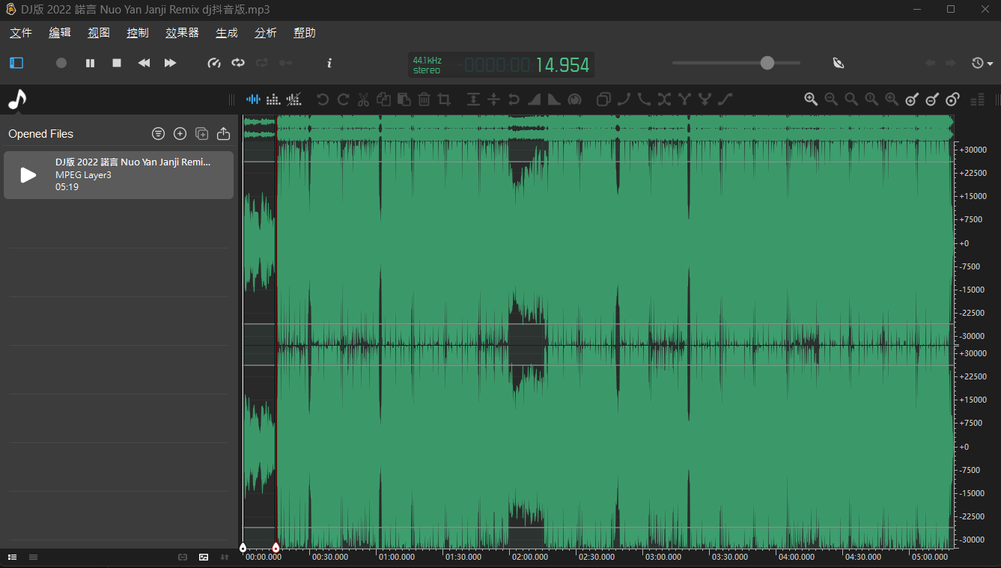The image size is (1001, 568).
Task: Click the vertical zoom out icon
Action: point(932,99)
